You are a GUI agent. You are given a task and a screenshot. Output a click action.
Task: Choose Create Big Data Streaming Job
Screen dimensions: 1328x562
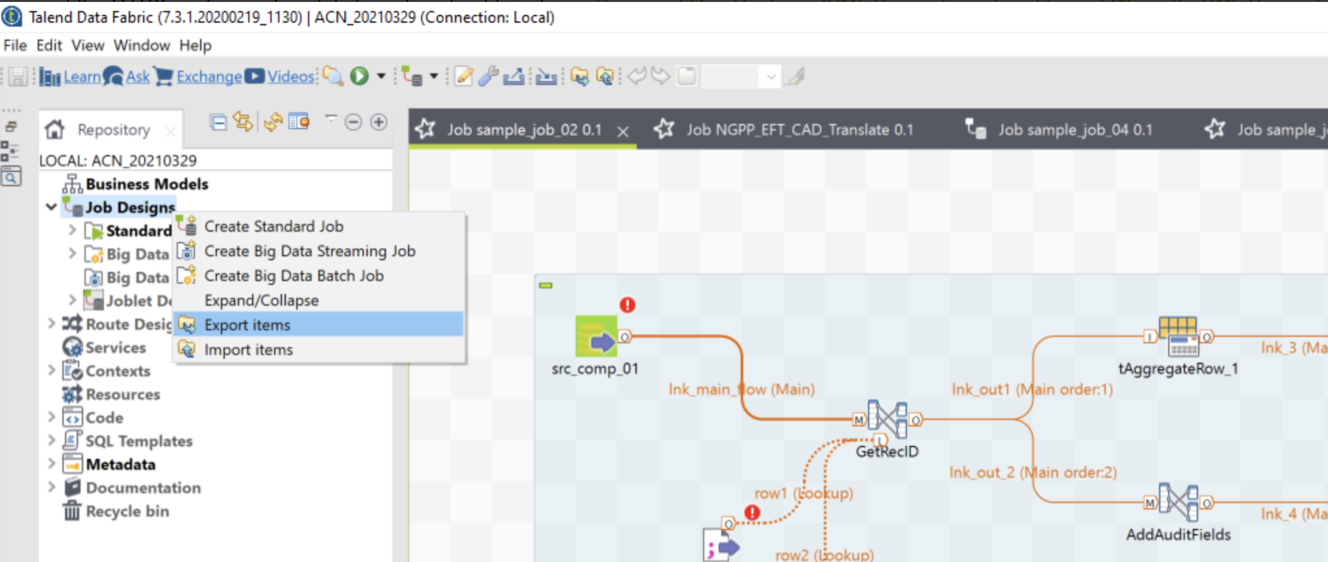point(319,251)
